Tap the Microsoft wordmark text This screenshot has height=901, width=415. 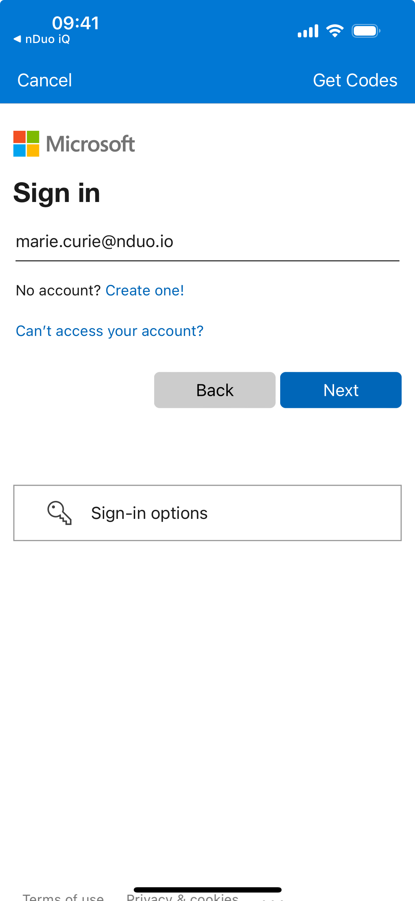(x=90, y=144)
